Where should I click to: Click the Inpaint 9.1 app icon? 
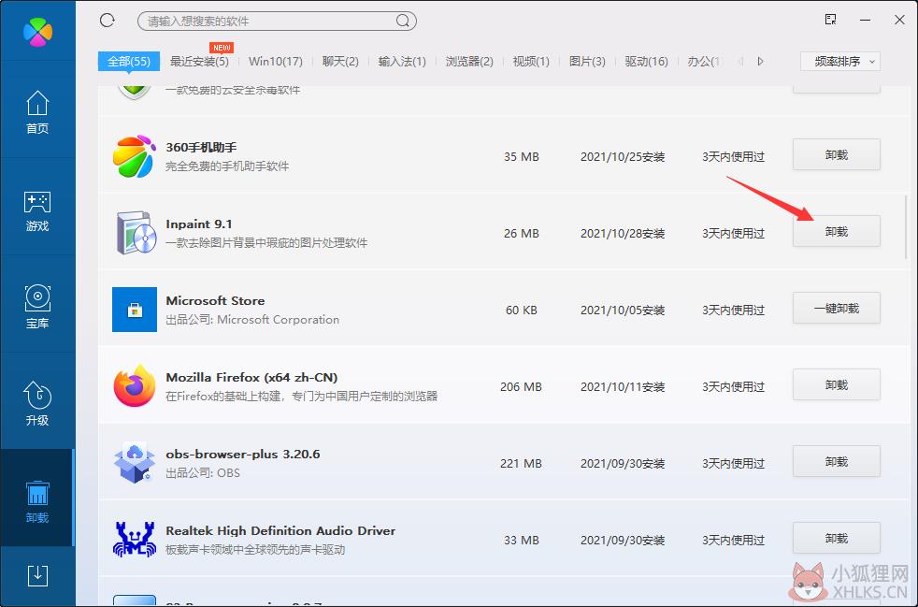click(x=136, y=233)
